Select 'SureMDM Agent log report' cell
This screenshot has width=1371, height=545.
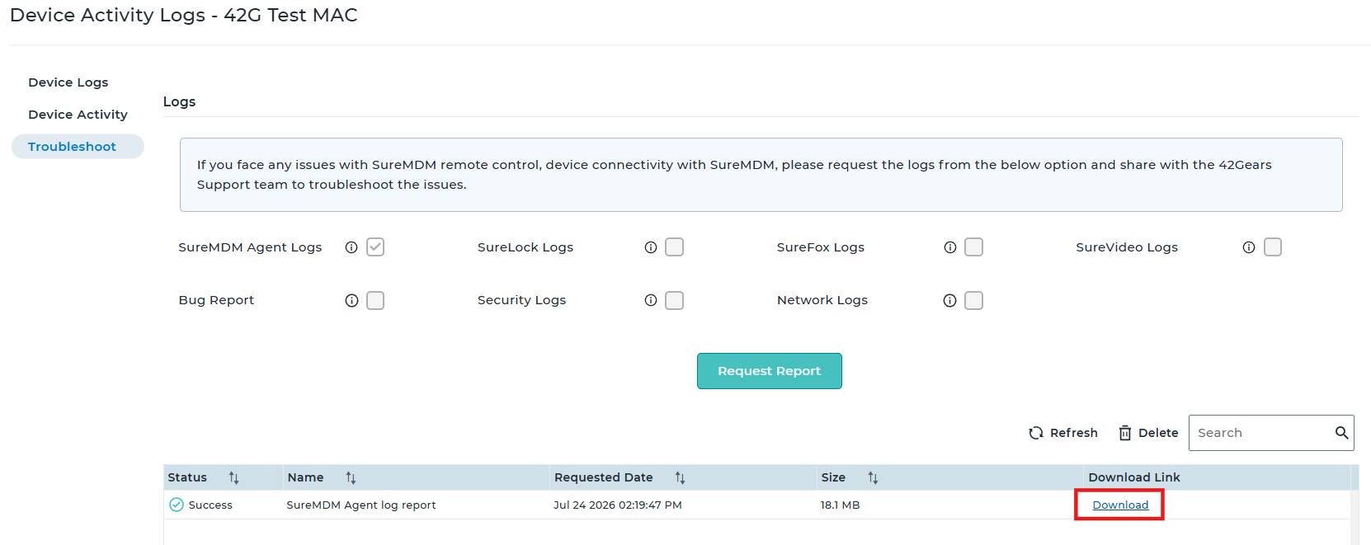pyautogui.click(x=361, y=505)
